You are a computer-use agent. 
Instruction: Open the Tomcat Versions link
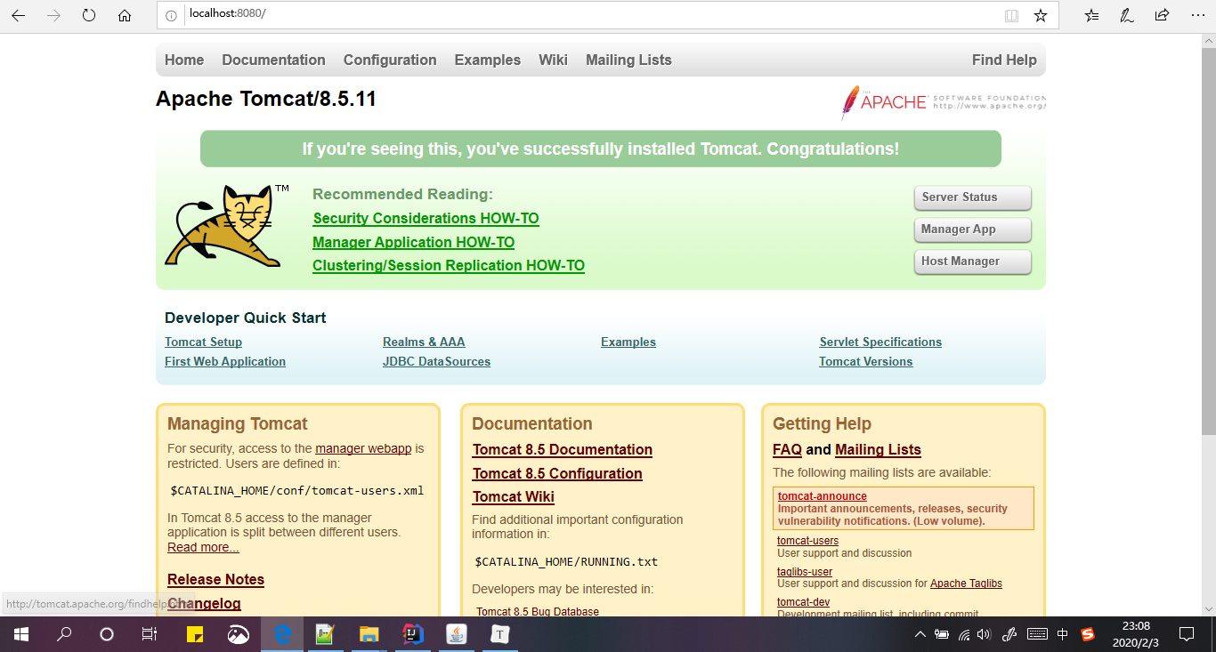tap(865, 361)
